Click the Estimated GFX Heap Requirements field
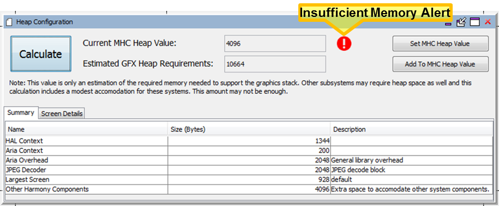Screen dimensions: 499x206 pyautogui.click(x=275, y=64)
